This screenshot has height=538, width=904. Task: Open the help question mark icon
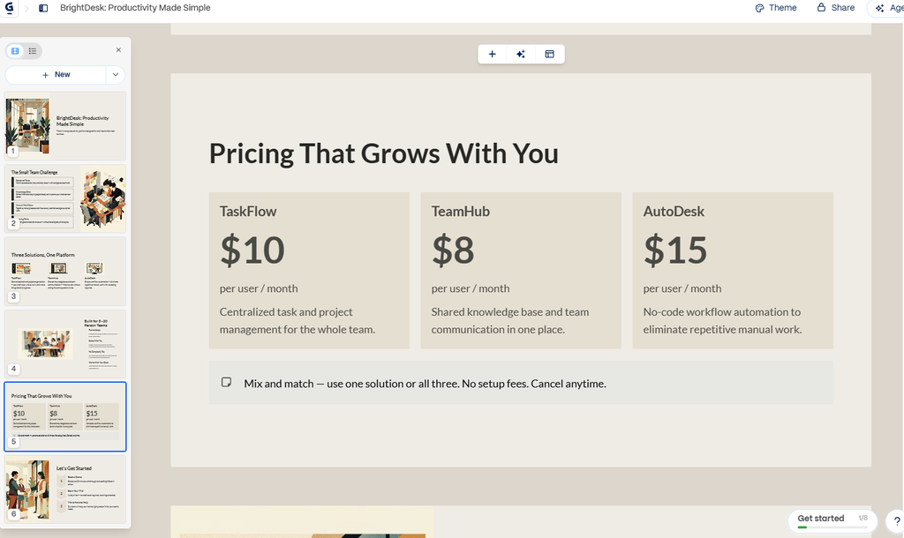896,520
